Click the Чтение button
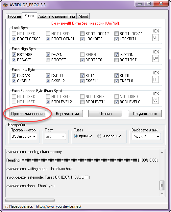The image size is (171, 212). pyautogui.click(x=105, y=114)
